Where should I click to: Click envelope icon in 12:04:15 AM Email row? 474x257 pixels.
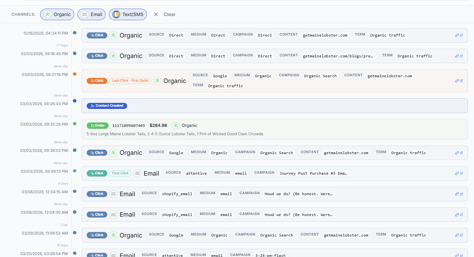pyautogui.click(x=113, y=194)
